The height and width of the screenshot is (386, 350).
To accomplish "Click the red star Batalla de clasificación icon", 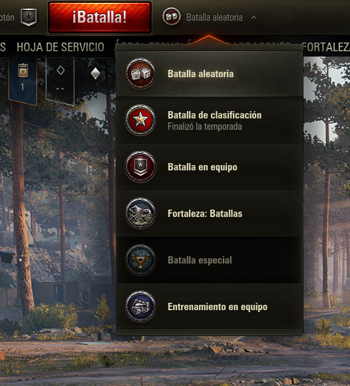I will coord(140,120).
